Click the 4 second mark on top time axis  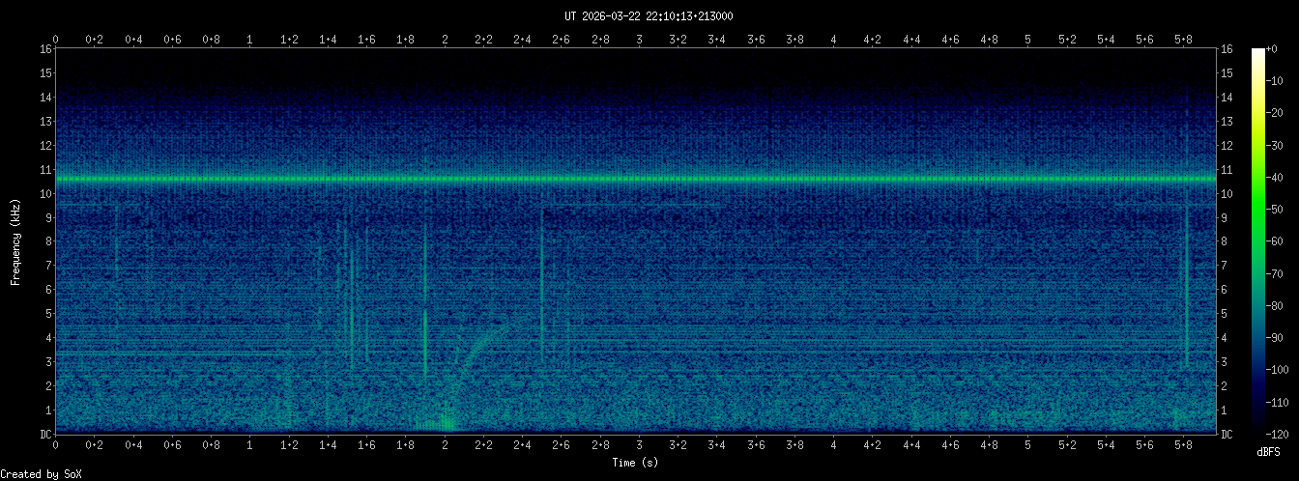[x=834, y=39]
